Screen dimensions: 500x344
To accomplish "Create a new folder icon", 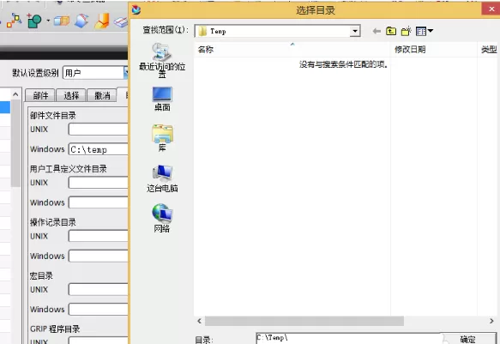I will tap(406, 31).
